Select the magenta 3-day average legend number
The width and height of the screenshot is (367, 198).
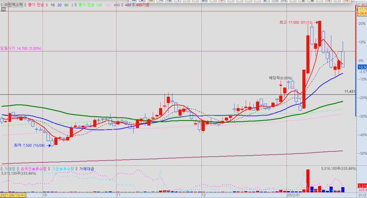click(72, 5)
